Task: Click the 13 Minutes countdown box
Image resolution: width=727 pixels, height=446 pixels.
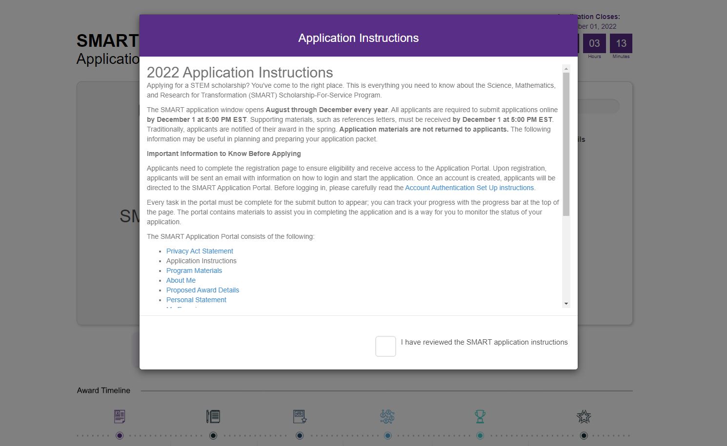Action: point(621,43)
